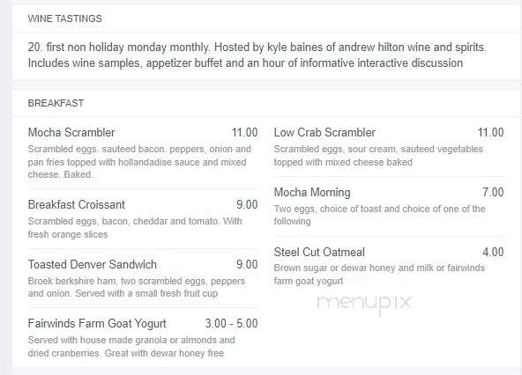This screenshot has width=522, height=375.
Task: Click the WINE TASTINGS section header
Action: 65,18
